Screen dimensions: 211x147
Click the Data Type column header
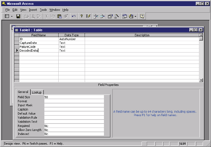point(72,35)
